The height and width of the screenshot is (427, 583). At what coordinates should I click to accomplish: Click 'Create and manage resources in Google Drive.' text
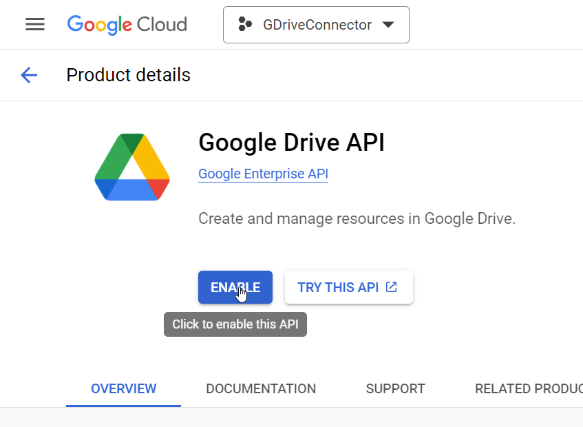pyautogui.click(x=357, y=218)
